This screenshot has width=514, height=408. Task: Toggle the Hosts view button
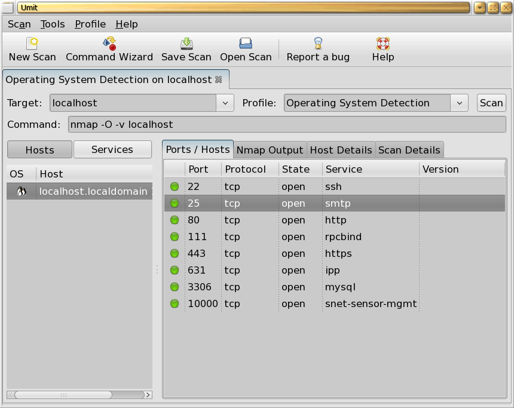click(x=39, y=150)
